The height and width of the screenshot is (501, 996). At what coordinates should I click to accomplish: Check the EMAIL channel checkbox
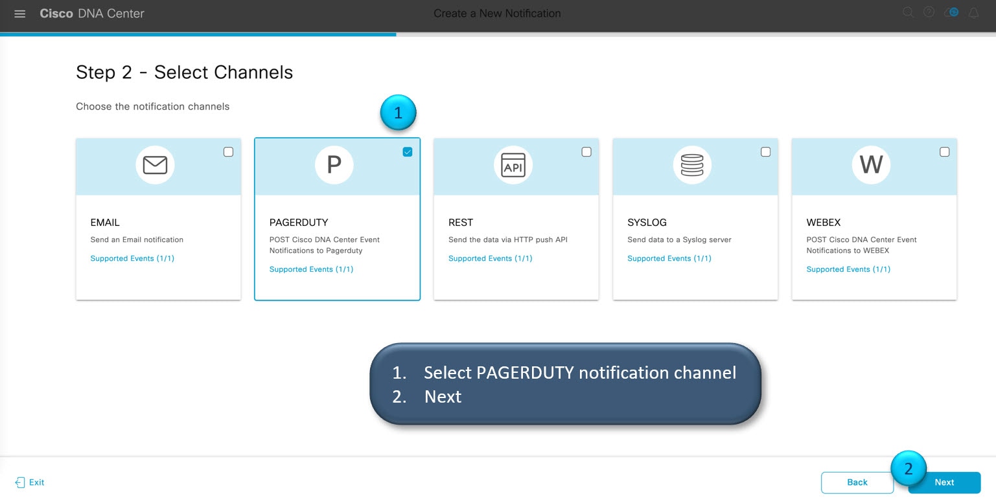pyautogui.click(x=228, y=152)
